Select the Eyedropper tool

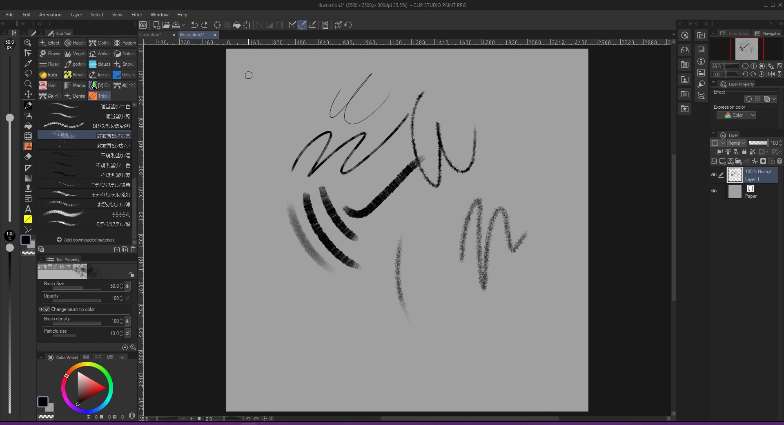[x=28, y=63]
